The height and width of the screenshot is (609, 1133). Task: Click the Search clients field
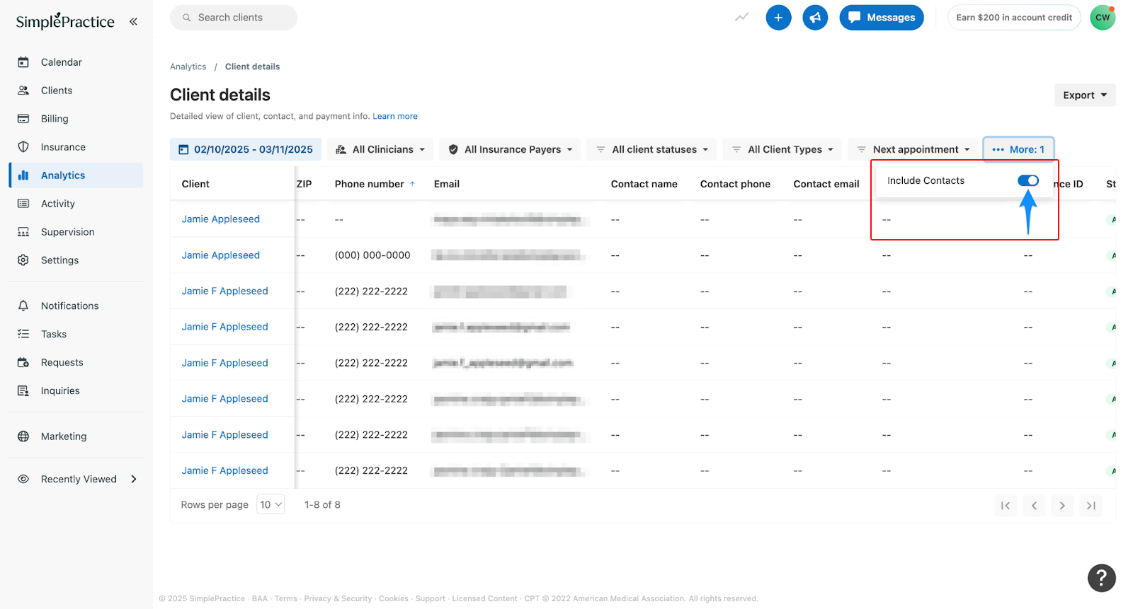point(234,18)
